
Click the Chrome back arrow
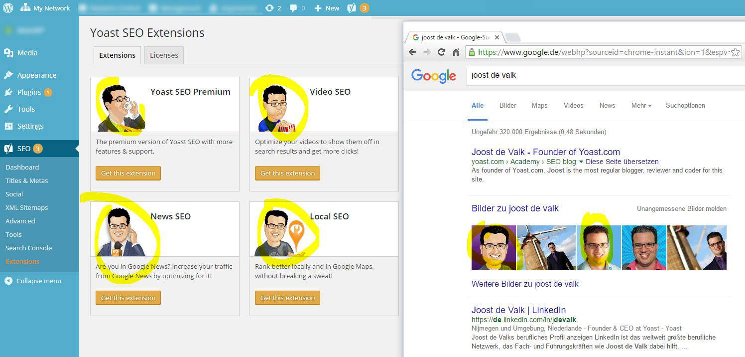click(x=412, y=52)
